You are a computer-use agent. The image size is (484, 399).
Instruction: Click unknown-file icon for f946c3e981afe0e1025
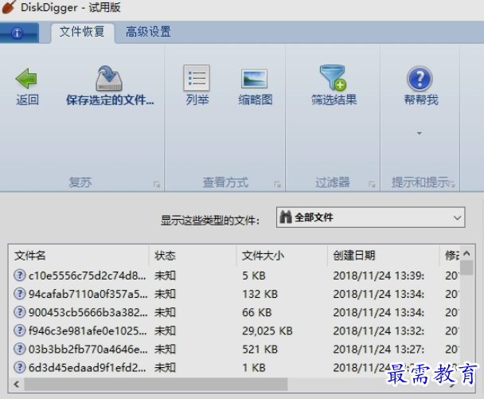(20, 331)
